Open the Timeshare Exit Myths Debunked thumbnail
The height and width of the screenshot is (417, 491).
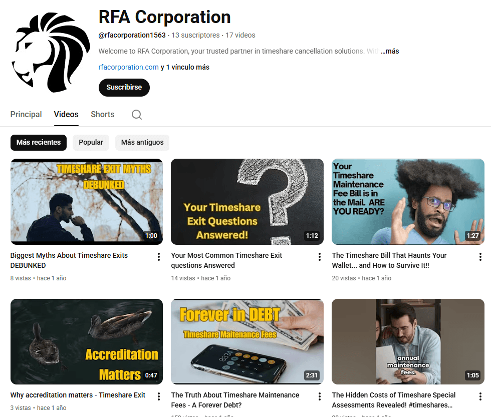click(87, 202)
